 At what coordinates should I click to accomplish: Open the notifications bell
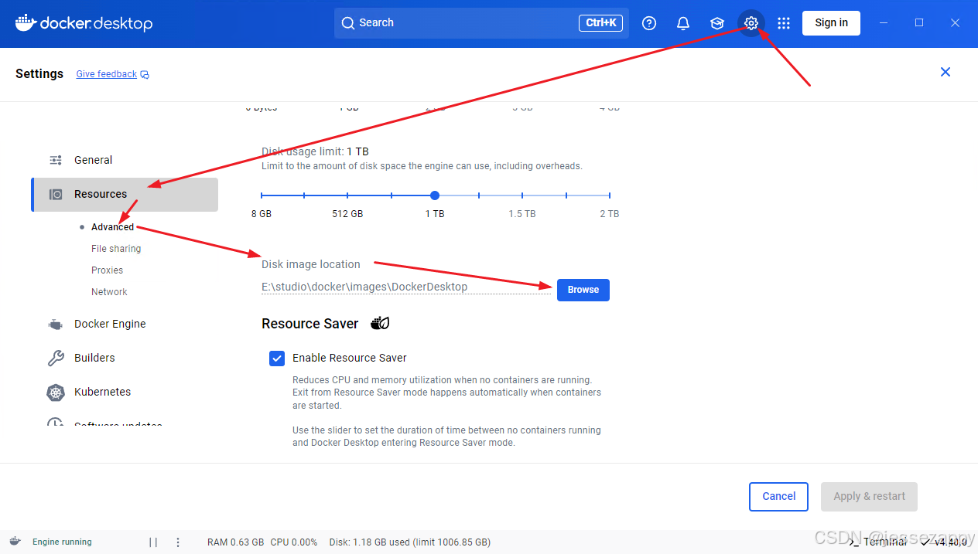(683, 23)
